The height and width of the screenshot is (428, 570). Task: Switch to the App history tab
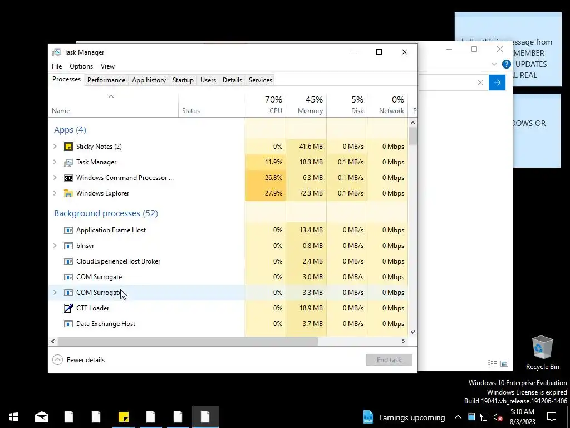[149, 80]
